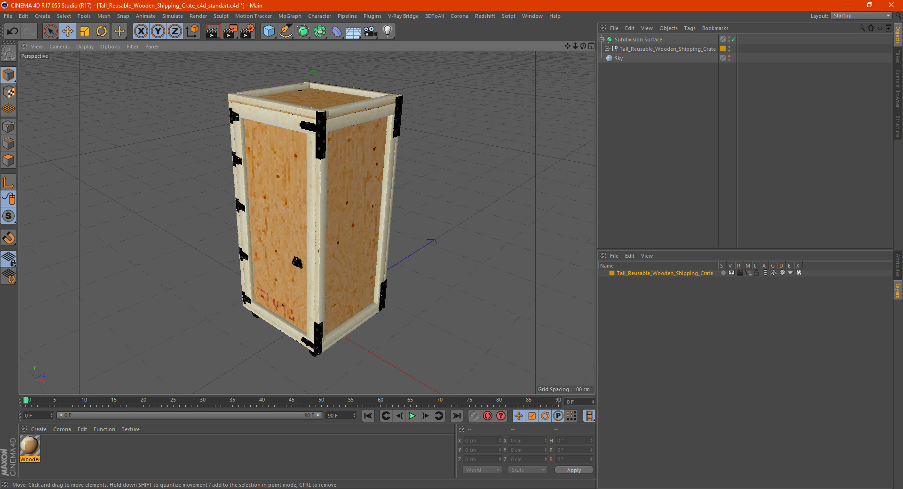Viewport: 903px width, 489px height.
Task: Toggle the Z axis lock
Action: 175,32
